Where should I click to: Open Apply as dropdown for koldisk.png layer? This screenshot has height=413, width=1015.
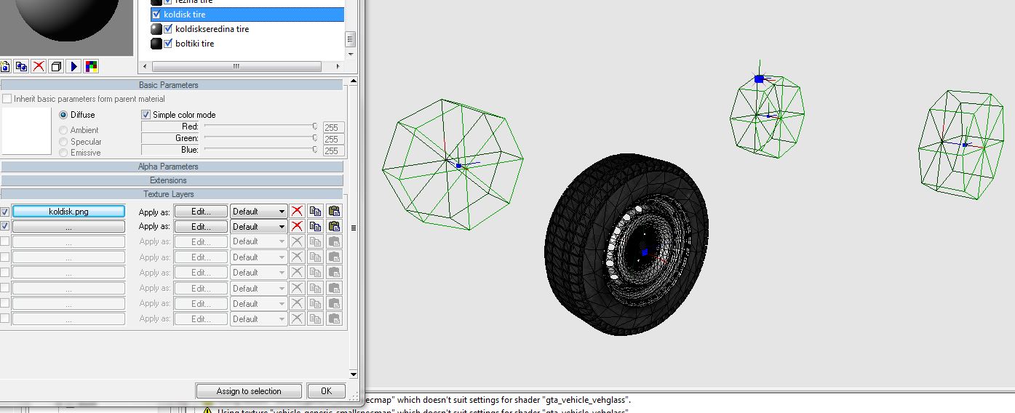point(259,212)
